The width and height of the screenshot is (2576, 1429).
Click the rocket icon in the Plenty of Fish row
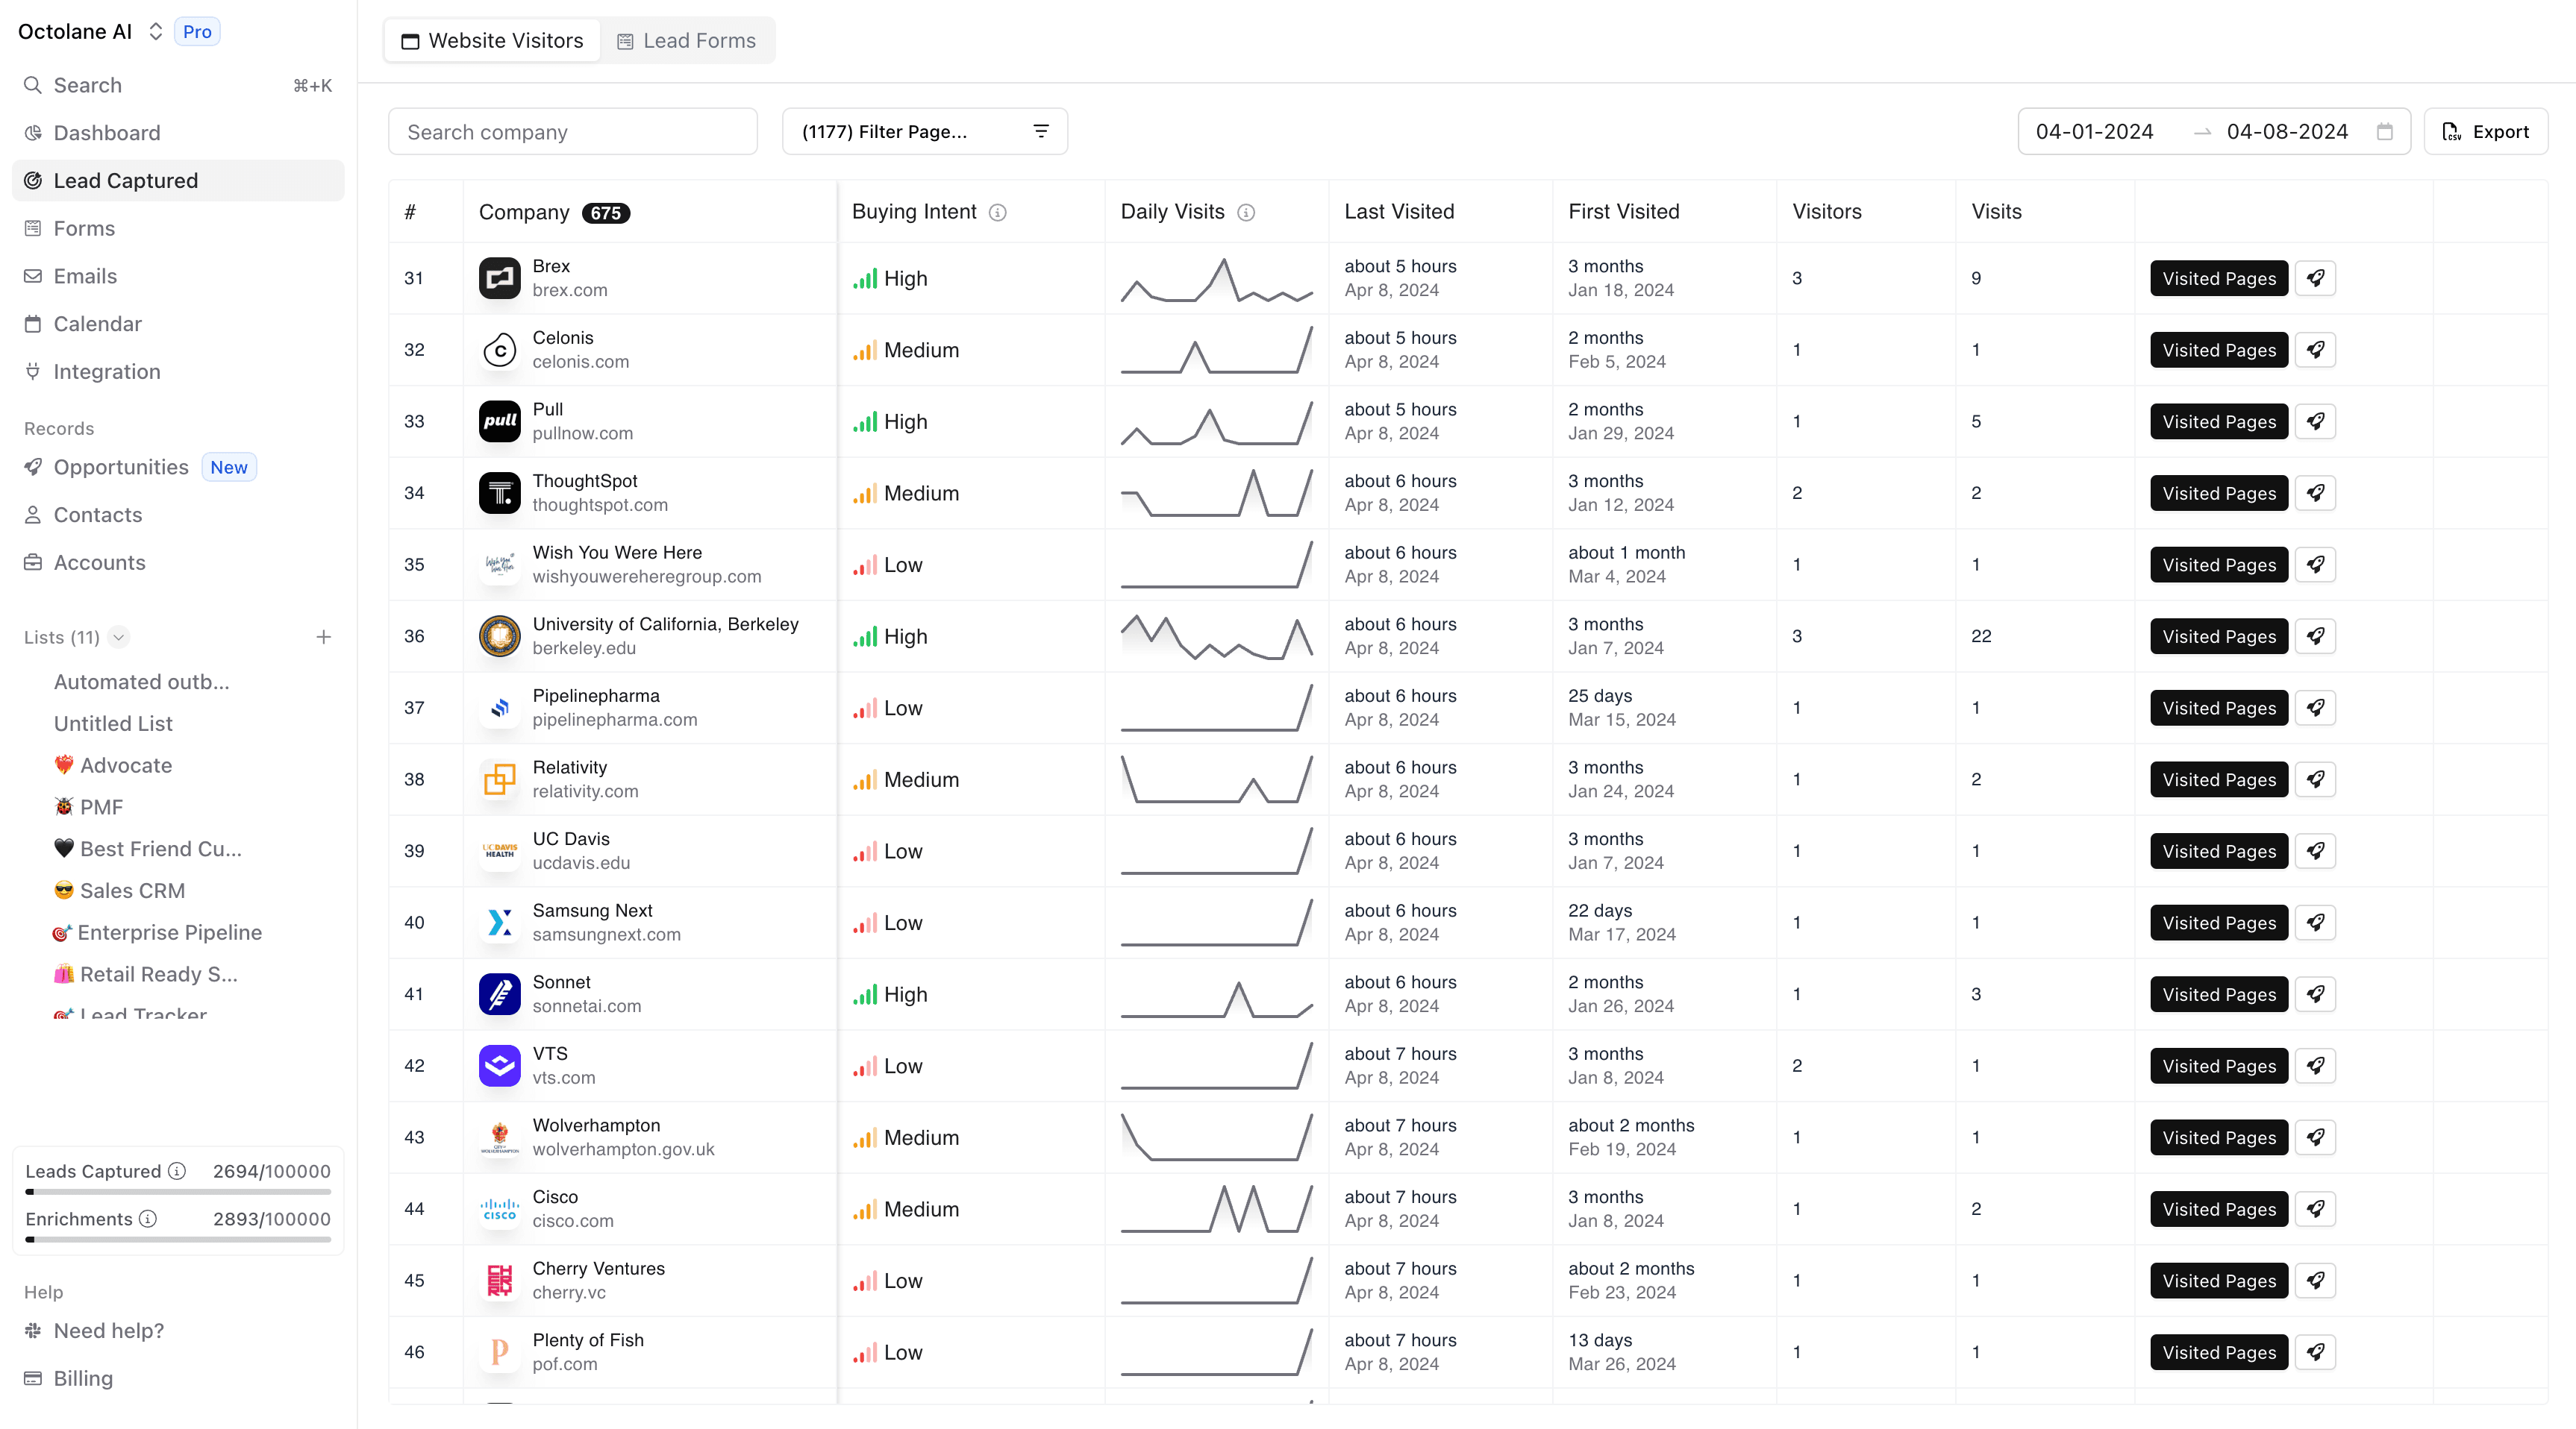click(2315, 1352)
